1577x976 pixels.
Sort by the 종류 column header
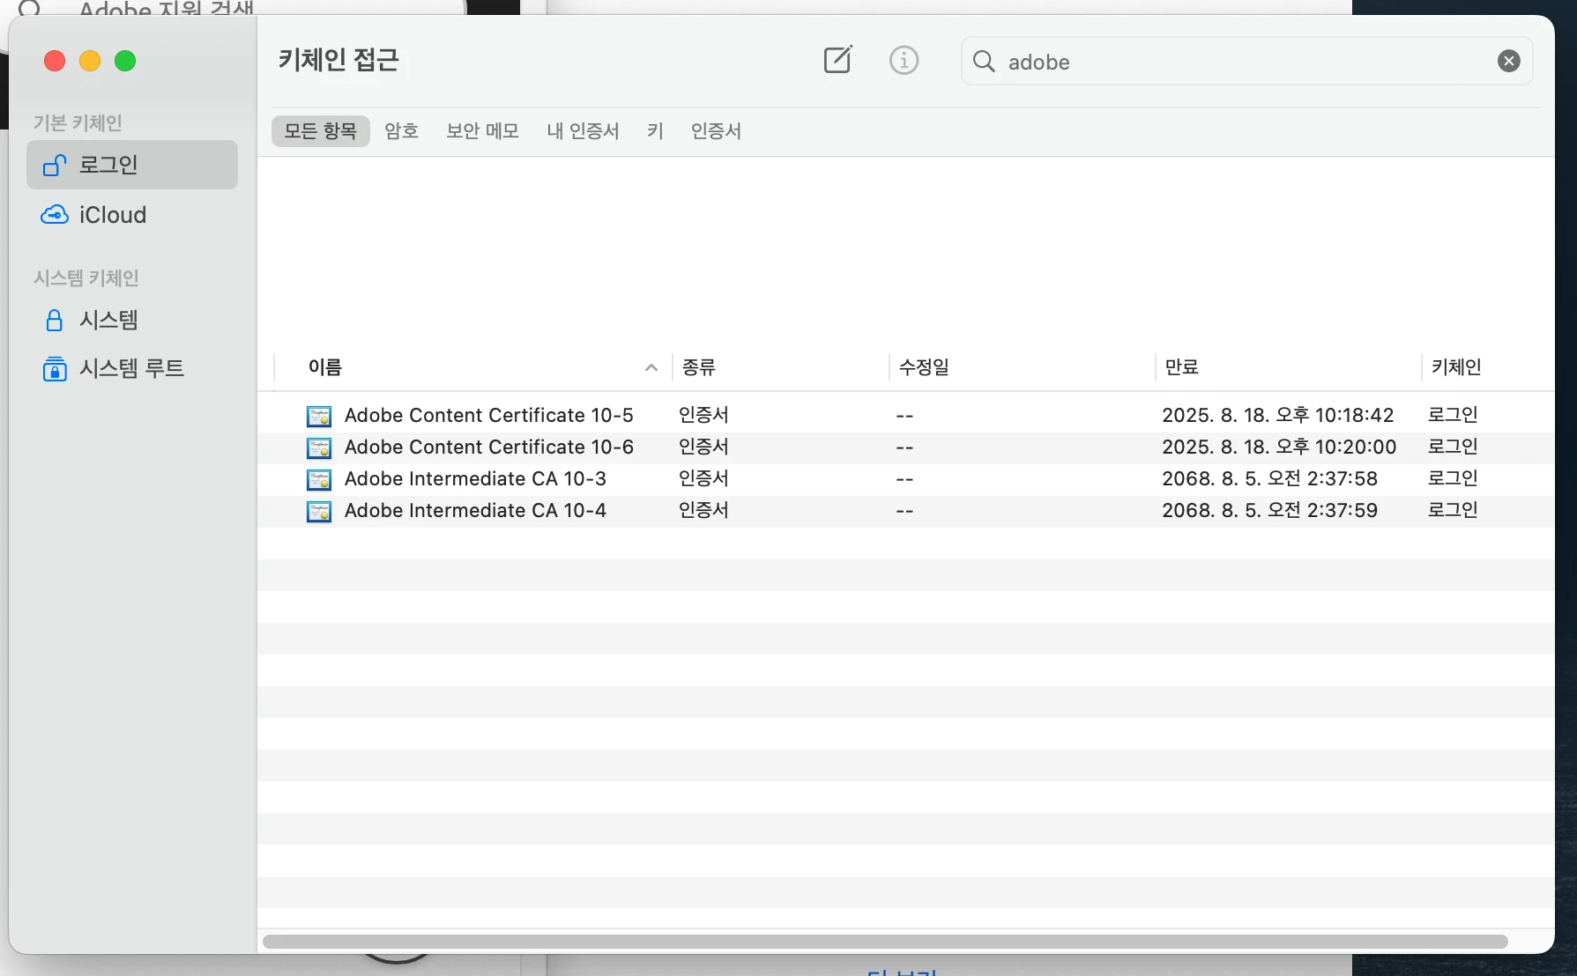tap(781, 367)
